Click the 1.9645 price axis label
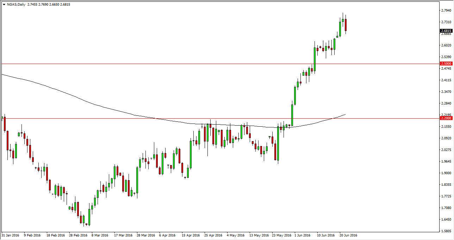 tap(446, 162)
